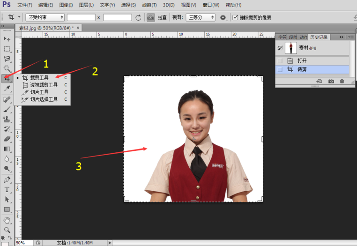Click the camera icon for new snapshot
The height and width of the screenshot is (246, 357).
[x=331, y=82]
